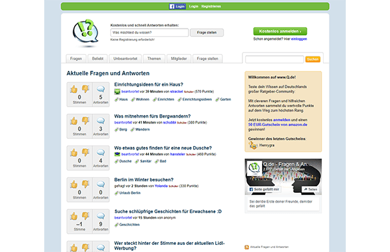Switch to the Fragen tab
Screen dimensions: 390x252
point(76,58)
